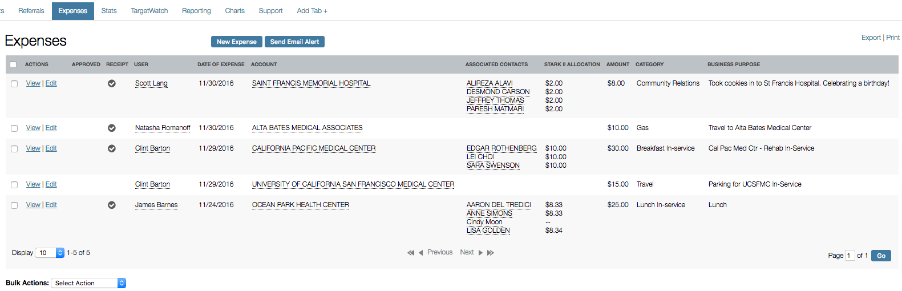Screen dimensions: 902x291
Task: Click single right arrow after Next
Action: click(480, 253)
